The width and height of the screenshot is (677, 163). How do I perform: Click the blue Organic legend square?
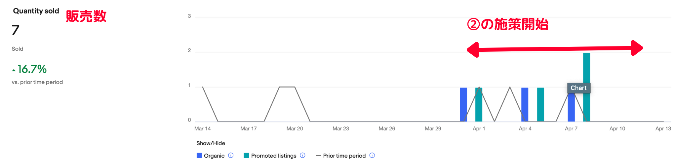click(x=199, y=155)
